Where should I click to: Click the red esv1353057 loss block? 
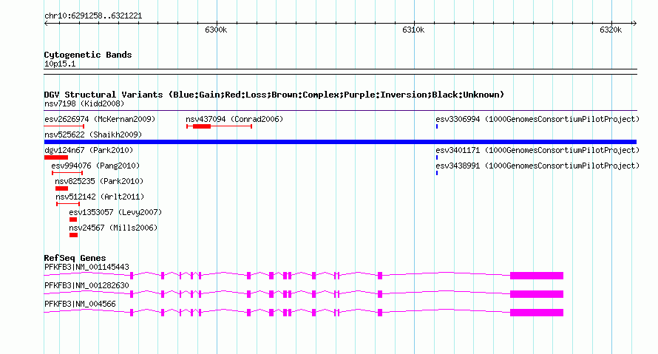pos(73,219)
